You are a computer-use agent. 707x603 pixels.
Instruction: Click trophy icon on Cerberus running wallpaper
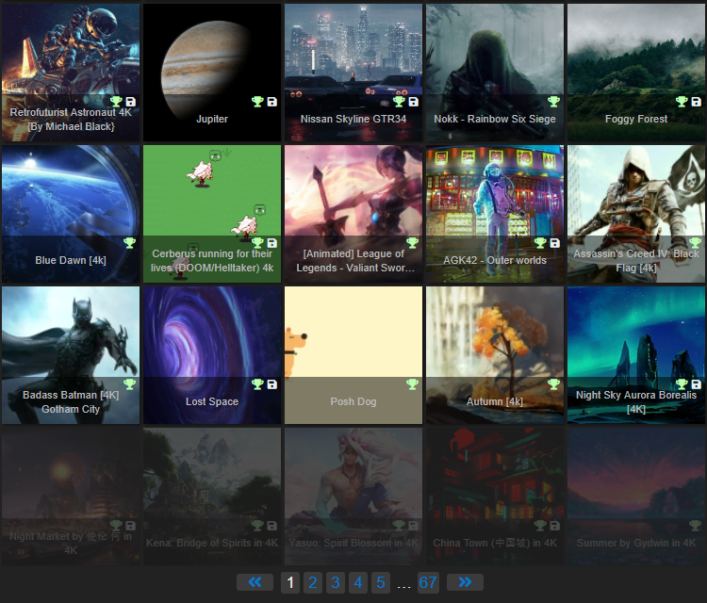pyautogui.click(x=257, y=243)
